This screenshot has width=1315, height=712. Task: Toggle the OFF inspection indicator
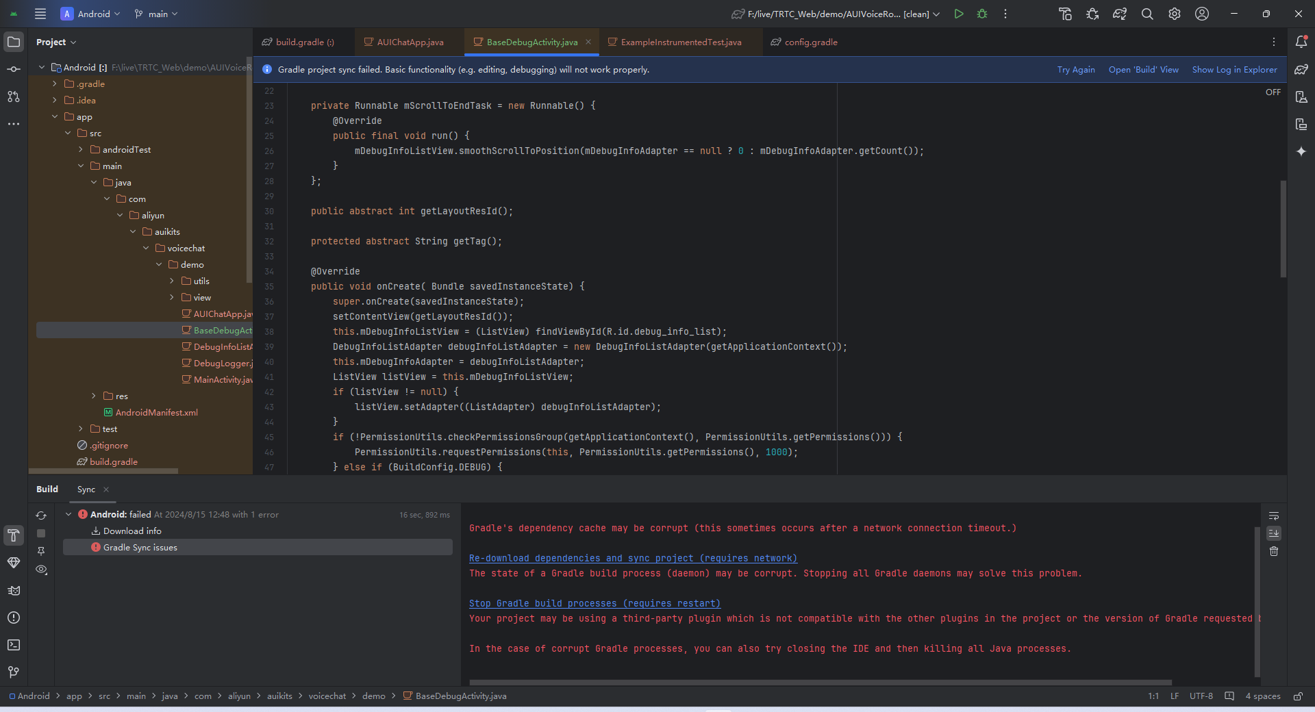pos(1273,92)
